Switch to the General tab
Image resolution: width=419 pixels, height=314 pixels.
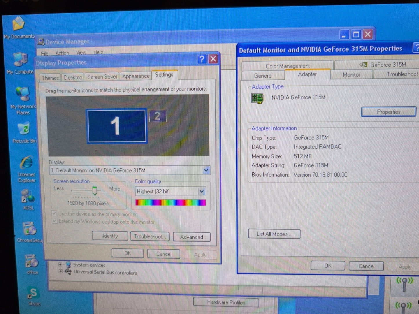pos(263,76)
